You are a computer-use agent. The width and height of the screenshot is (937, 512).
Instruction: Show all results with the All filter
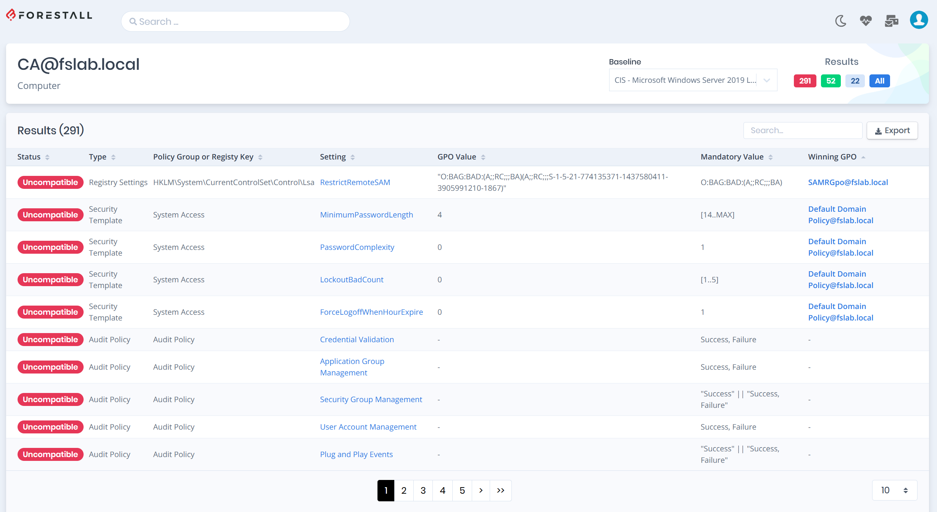pyautogui.click(x=879, y=81)
